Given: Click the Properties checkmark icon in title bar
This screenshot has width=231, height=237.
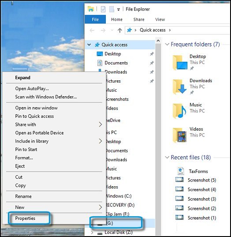Looking at the screenshot, I should [x=103, y=9].
